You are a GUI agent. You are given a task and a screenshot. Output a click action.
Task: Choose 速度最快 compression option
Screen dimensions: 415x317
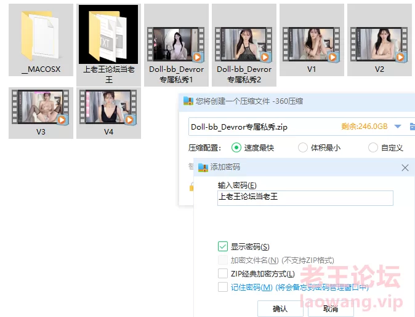pyautogui.click(x=236, y=147)
